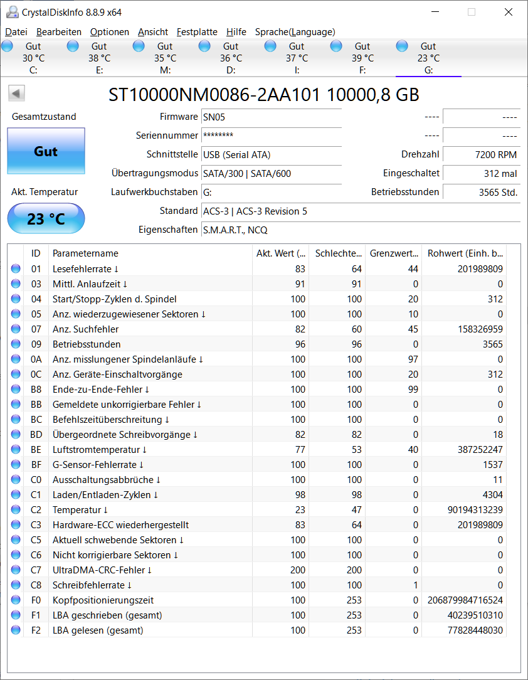The height and width of the screenshot is (680, 528).
Task: Click status icon of Schreibfehlerrate row
Action: [16, 585]
